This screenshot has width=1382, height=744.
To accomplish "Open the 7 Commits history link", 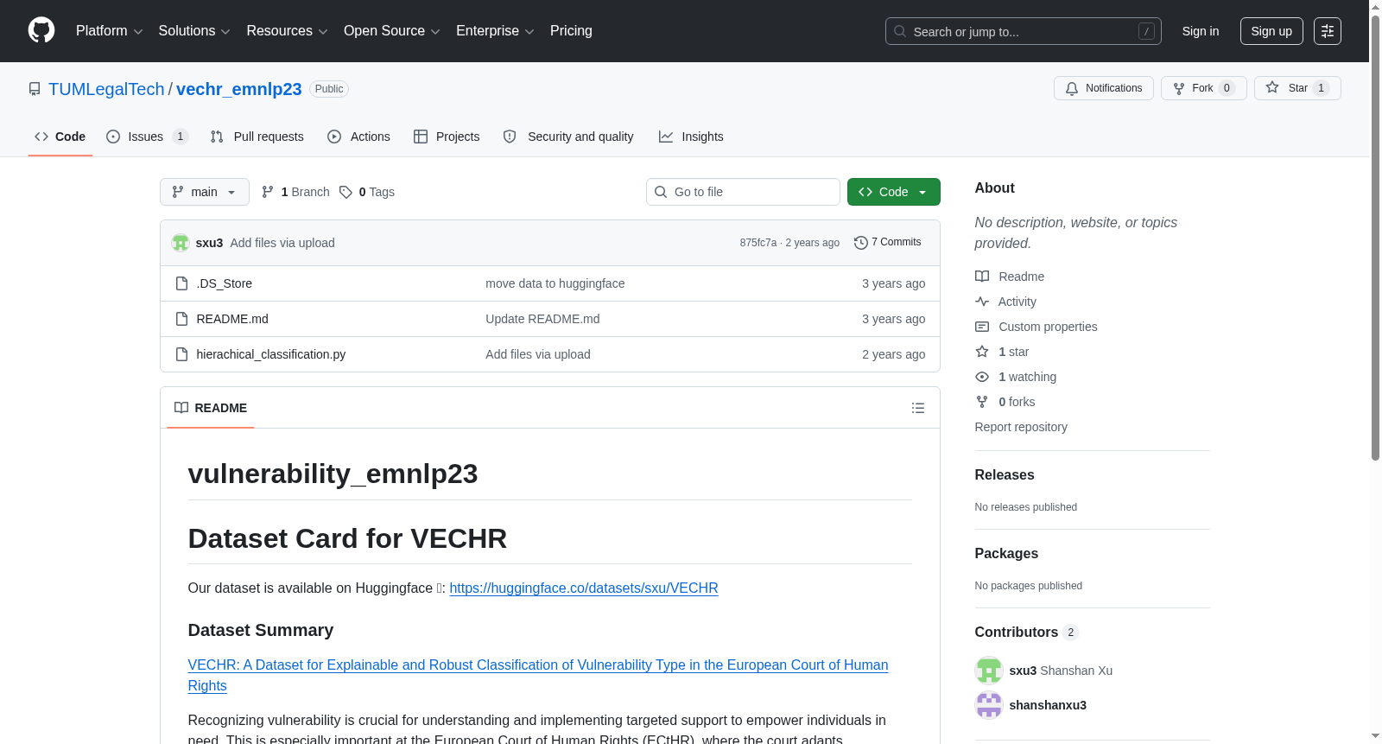I will (x=887, y=243).
